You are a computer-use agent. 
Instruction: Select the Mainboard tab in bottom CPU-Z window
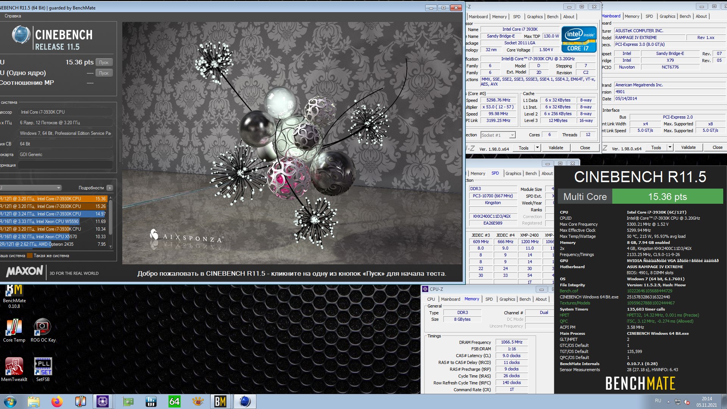tap(450, 299)
